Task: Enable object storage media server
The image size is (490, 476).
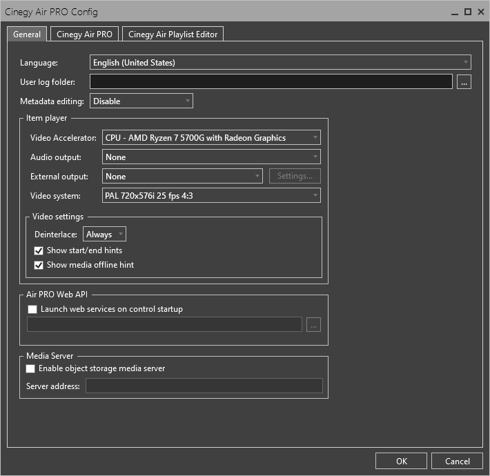Action: click(x=30, y=368)
